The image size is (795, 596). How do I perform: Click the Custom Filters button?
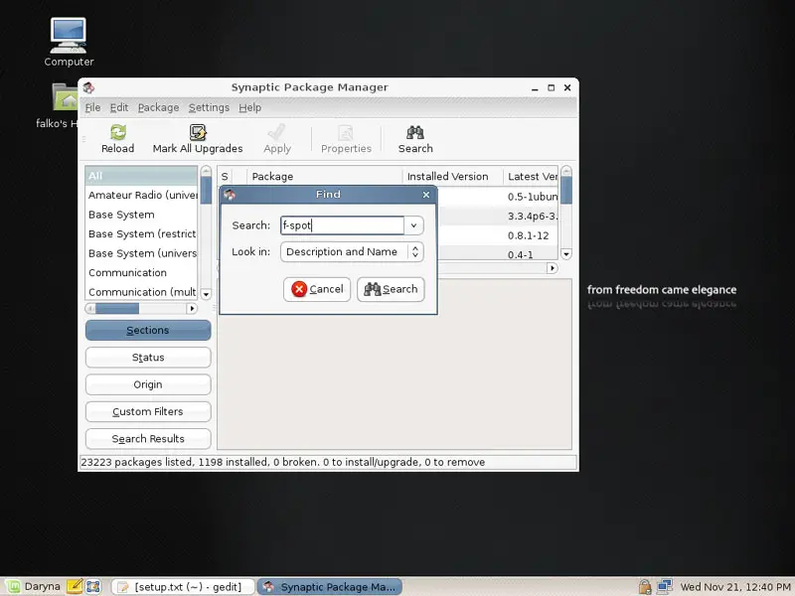148,411
